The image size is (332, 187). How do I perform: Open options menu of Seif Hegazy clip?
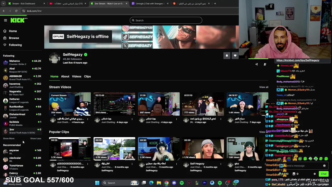(x=221, y=164)
